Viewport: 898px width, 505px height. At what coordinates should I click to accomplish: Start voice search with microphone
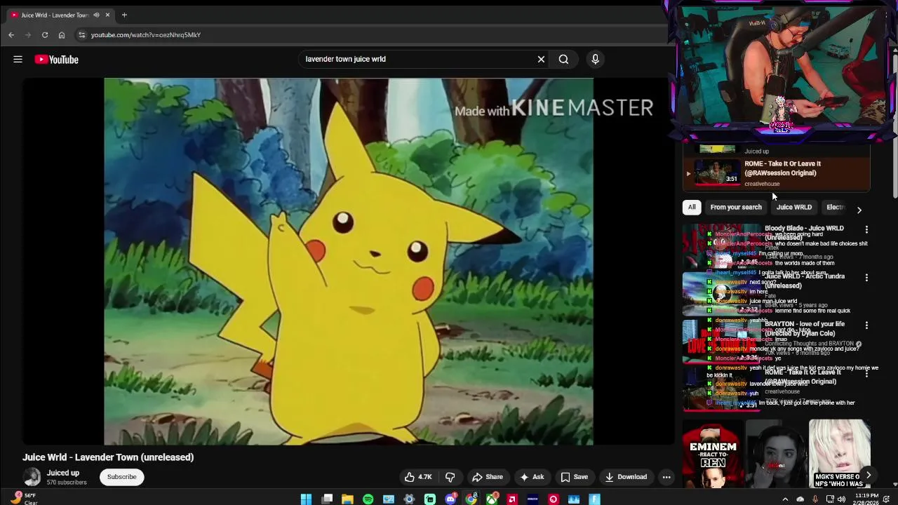[x=595, y=60]
